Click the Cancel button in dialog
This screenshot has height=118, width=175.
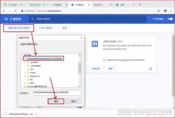(73, 101)
